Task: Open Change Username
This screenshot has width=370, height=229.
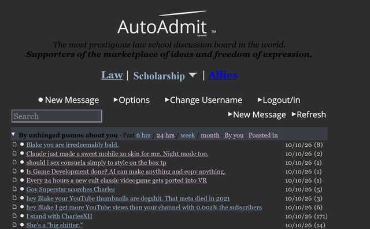Action: tap(203, 100)
